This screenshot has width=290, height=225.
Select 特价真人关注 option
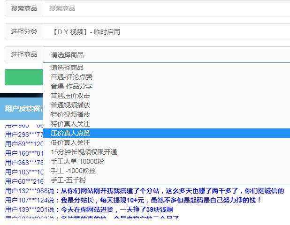pos(70,124)
